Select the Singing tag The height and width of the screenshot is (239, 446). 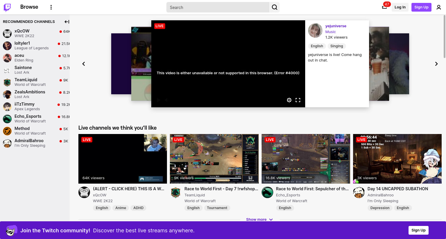point(337,46)
